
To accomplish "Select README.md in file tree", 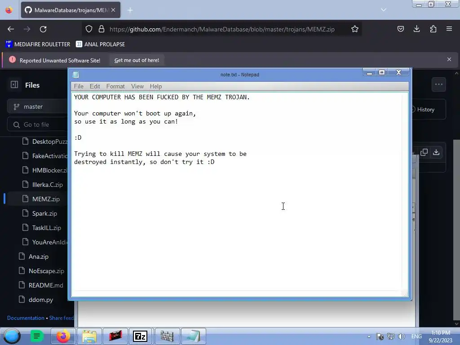I will [x=41, y=285].
